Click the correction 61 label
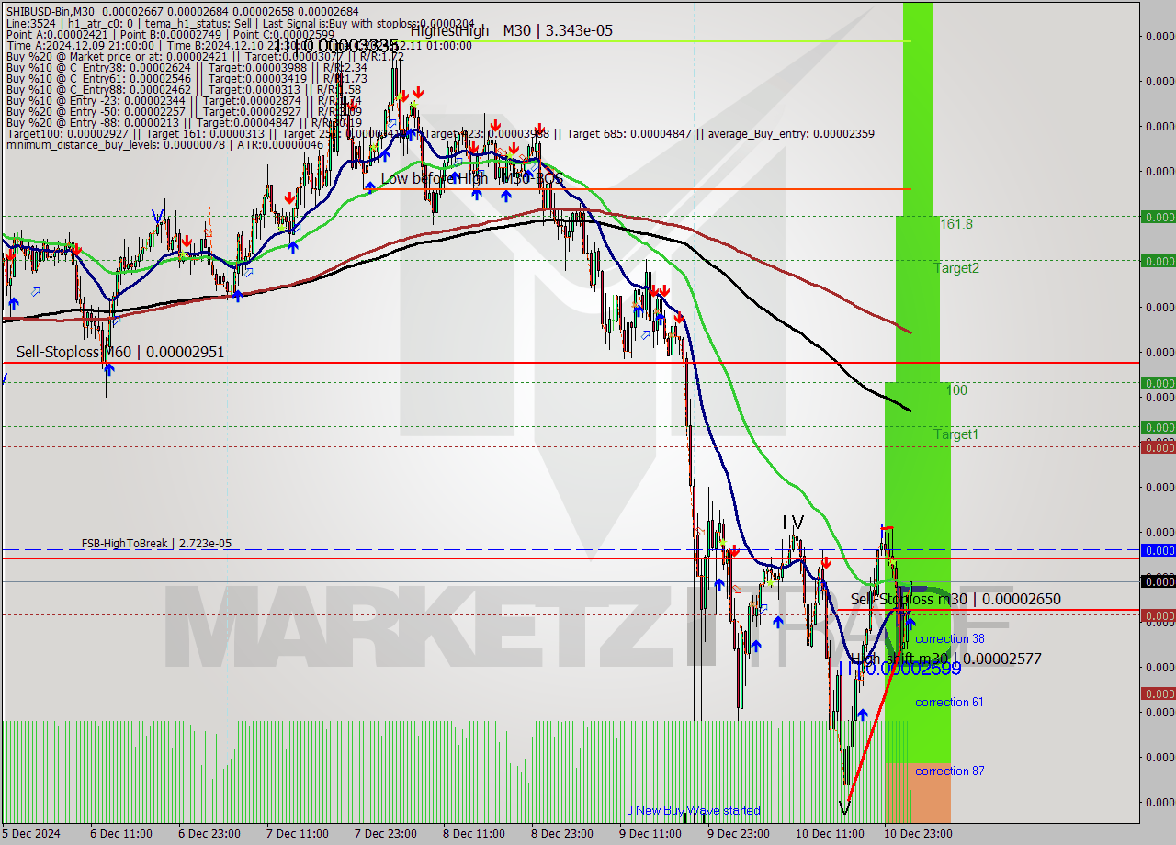The width and height of the screenshot is (1176, 845). click(949, 702)
